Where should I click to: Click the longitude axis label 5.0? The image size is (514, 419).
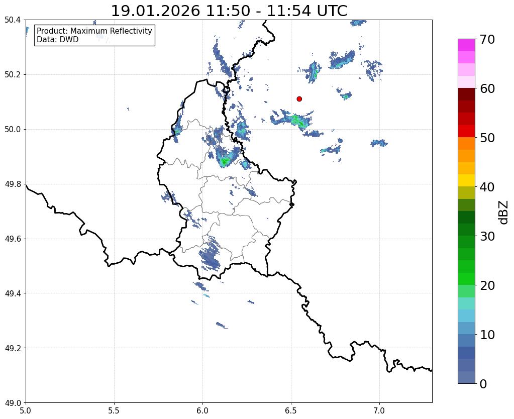click(26, 411)
